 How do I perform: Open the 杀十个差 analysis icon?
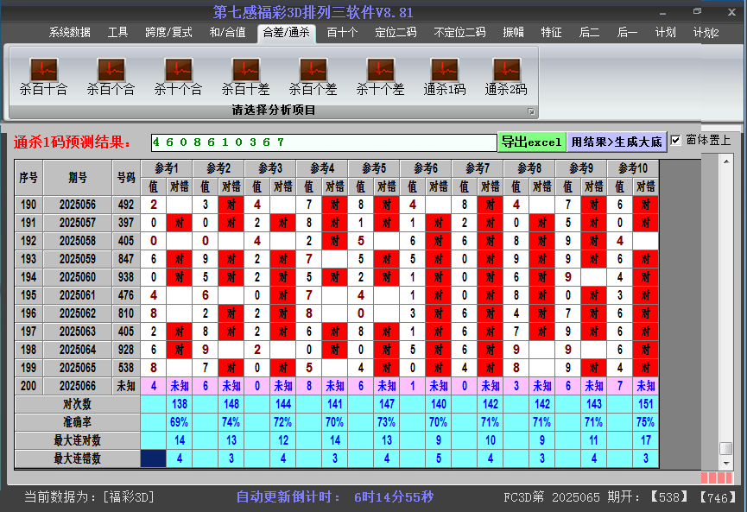point(380,77)
